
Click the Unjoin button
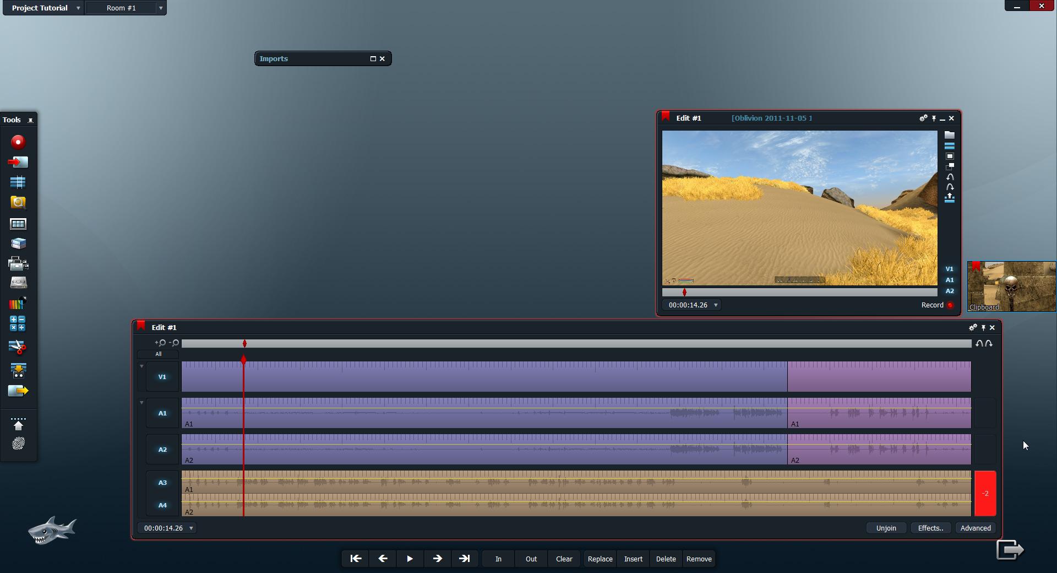tap(886, 528)
